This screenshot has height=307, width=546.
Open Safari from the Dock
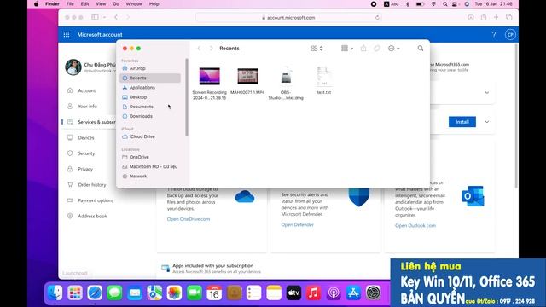[95, 293]
